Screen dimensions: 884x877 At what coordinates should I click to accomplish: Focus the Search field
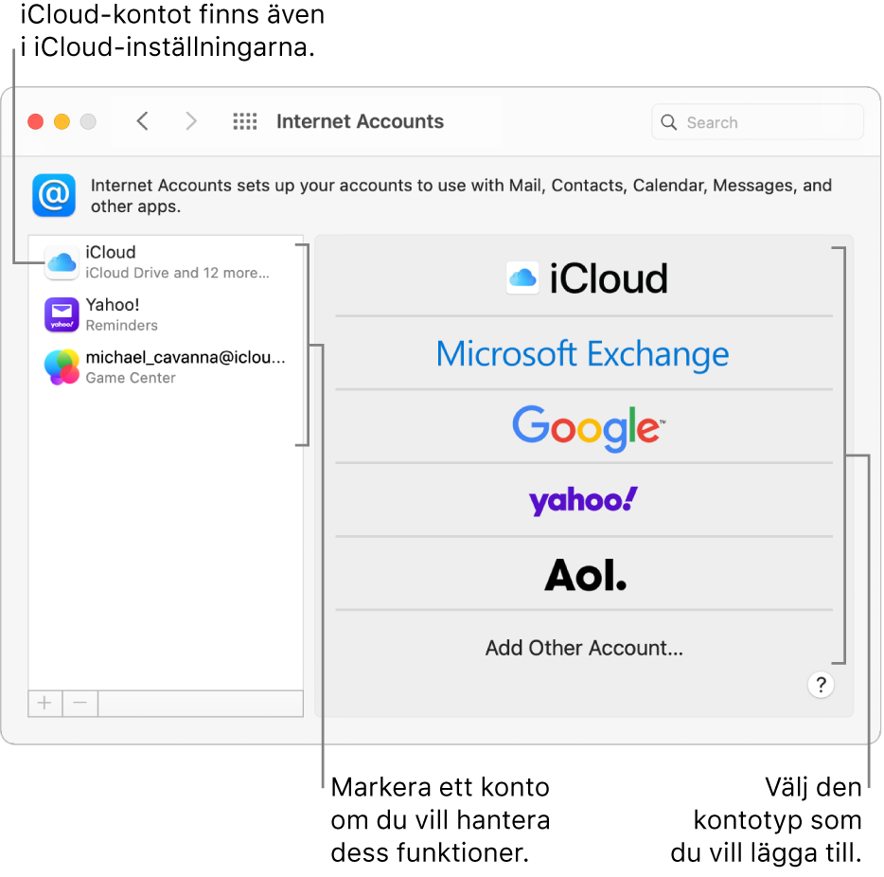757,122
